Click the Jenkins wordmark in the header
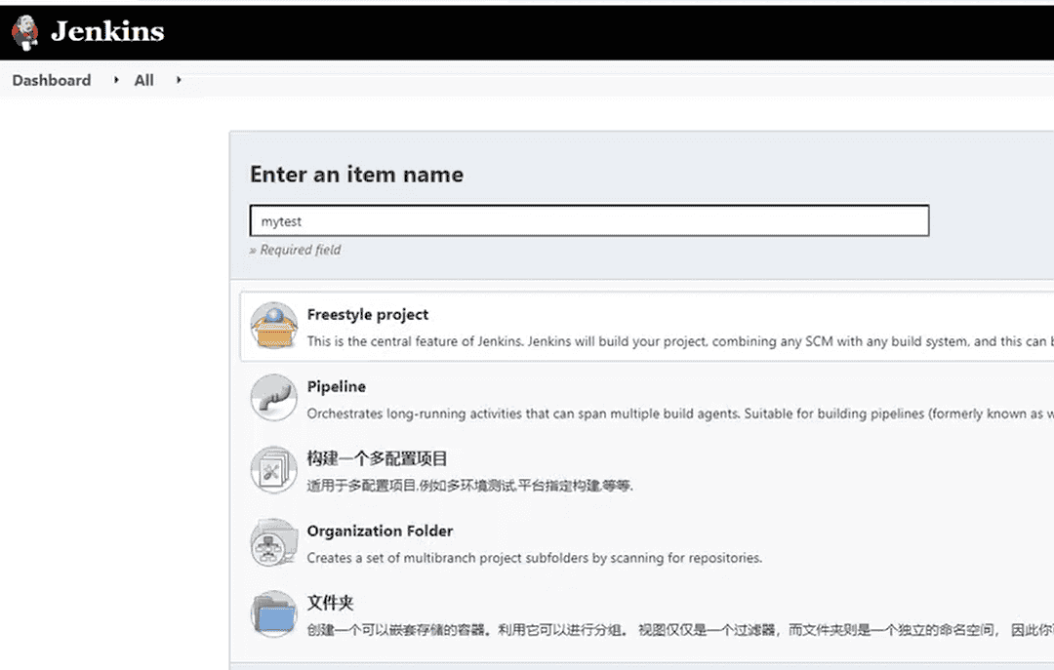This screenshot has width=1054, height=670. click(107, 31)
